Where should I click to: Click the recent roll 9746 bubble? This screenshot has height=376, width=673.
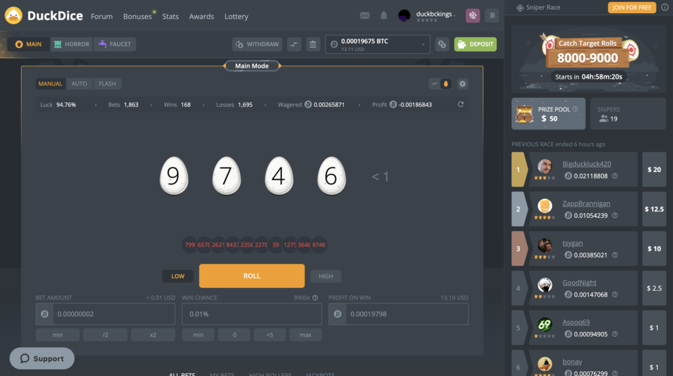319,245
